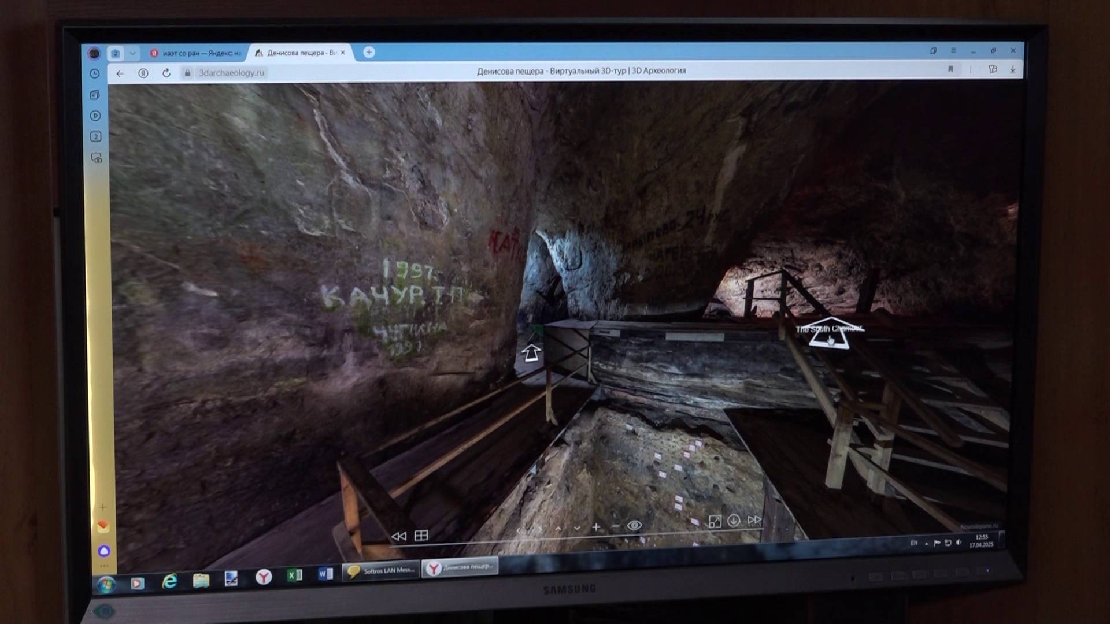Go to next panorama scene
1110x624 pixels.
754,520
